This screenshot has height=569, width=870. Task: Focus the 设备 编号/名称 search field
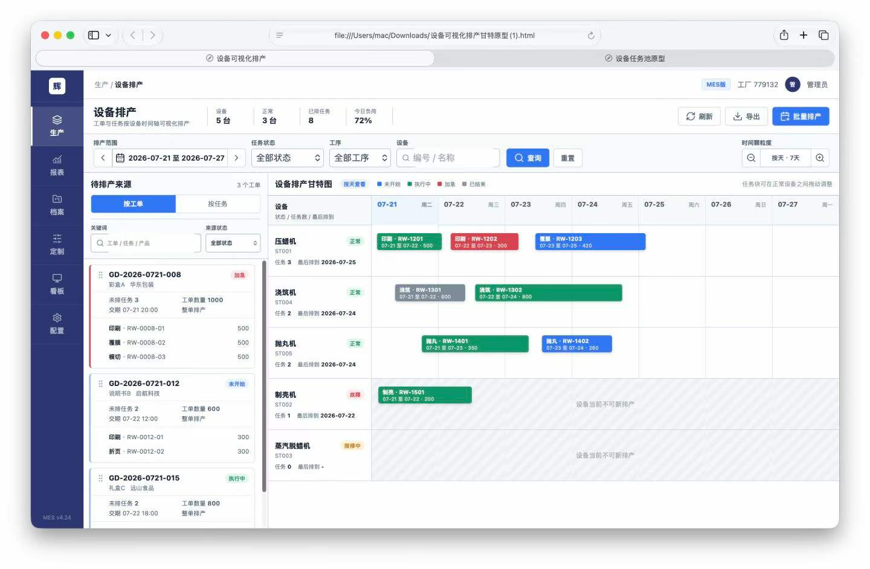[x=448, y=158]
